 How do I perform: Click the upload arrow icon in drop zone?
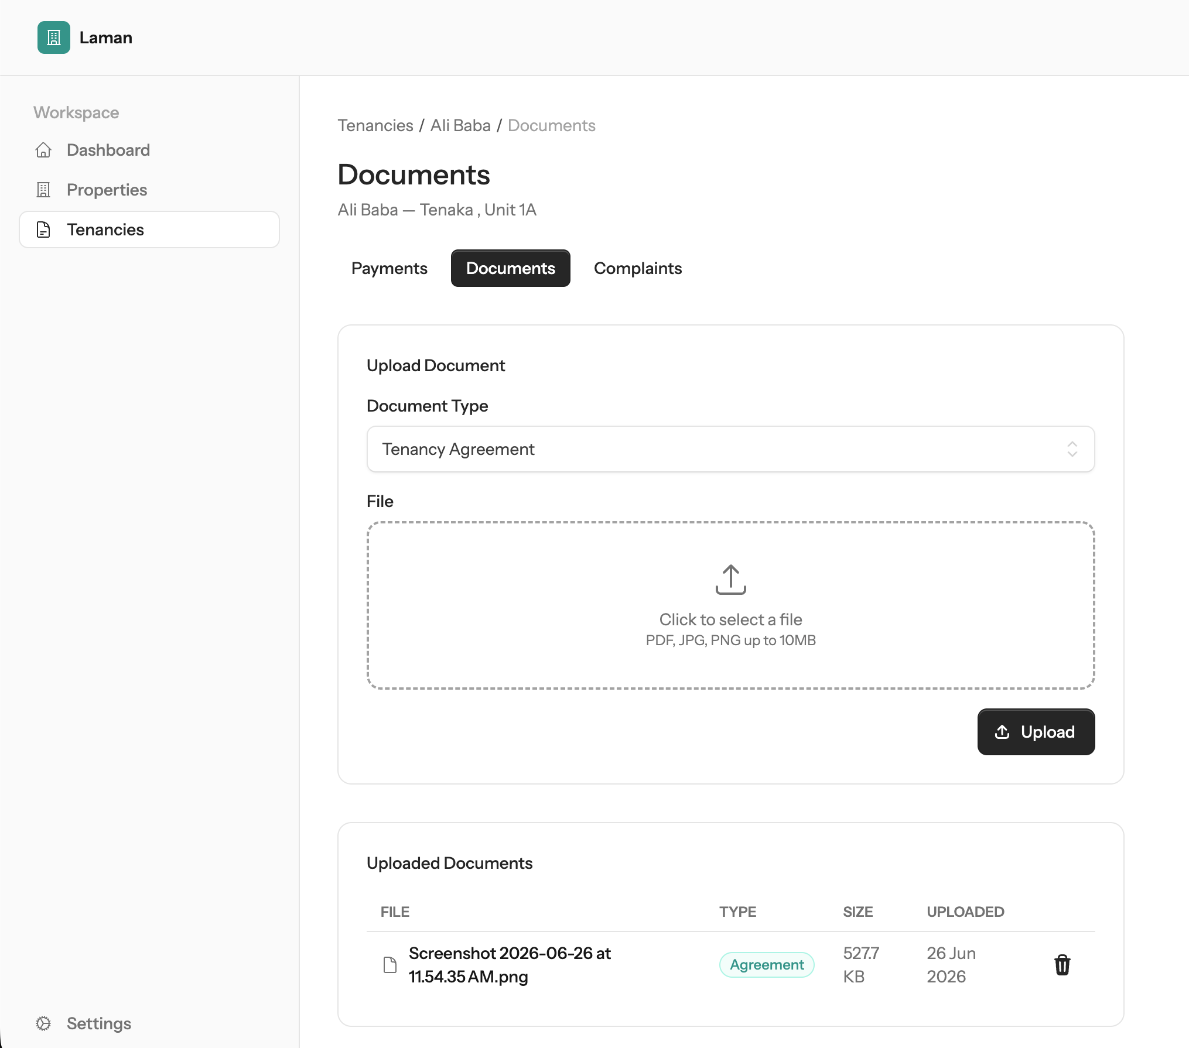pos(731,580)
